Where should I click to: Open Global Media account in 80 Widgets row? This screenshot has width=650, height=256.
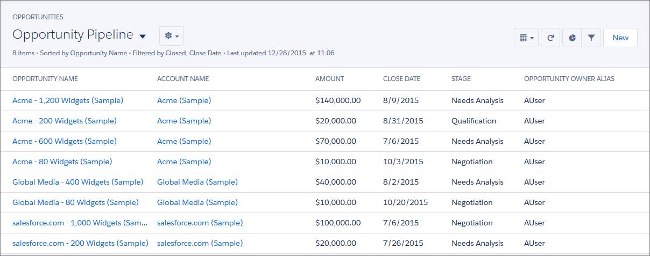coord(197,202)
